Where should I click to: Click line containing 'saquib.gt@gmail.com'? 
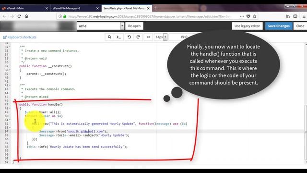pos(73,131)
